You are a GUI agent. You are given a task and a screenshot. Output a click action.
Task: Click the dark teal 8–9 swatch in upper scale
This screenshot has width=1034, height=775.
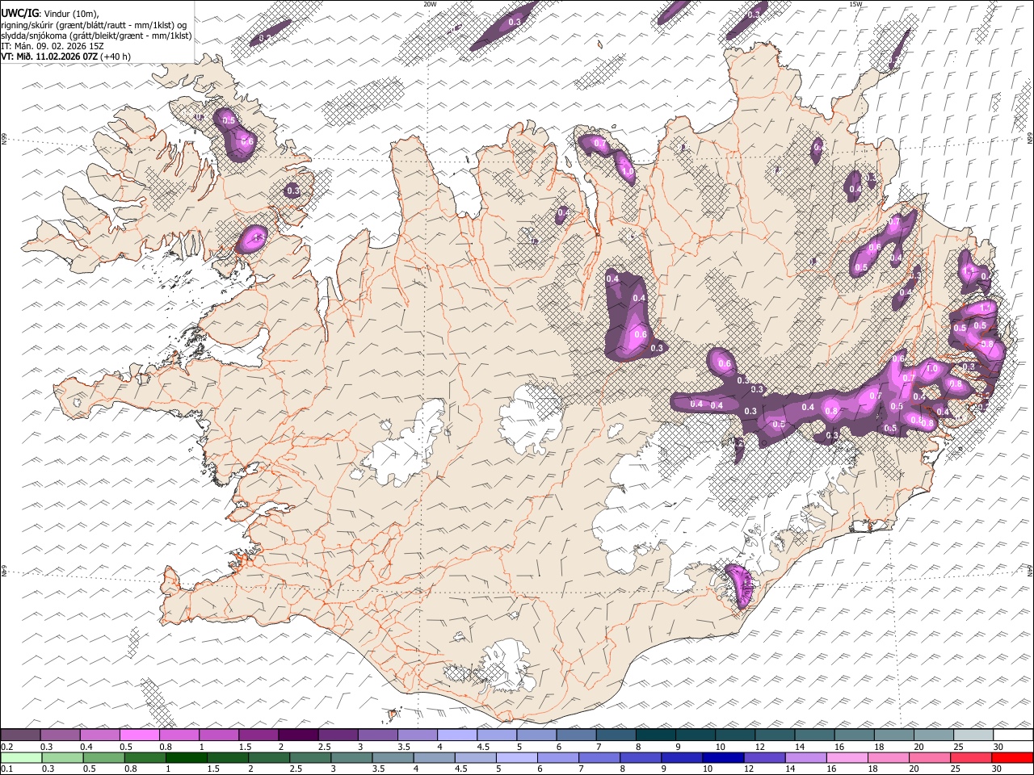656,735
